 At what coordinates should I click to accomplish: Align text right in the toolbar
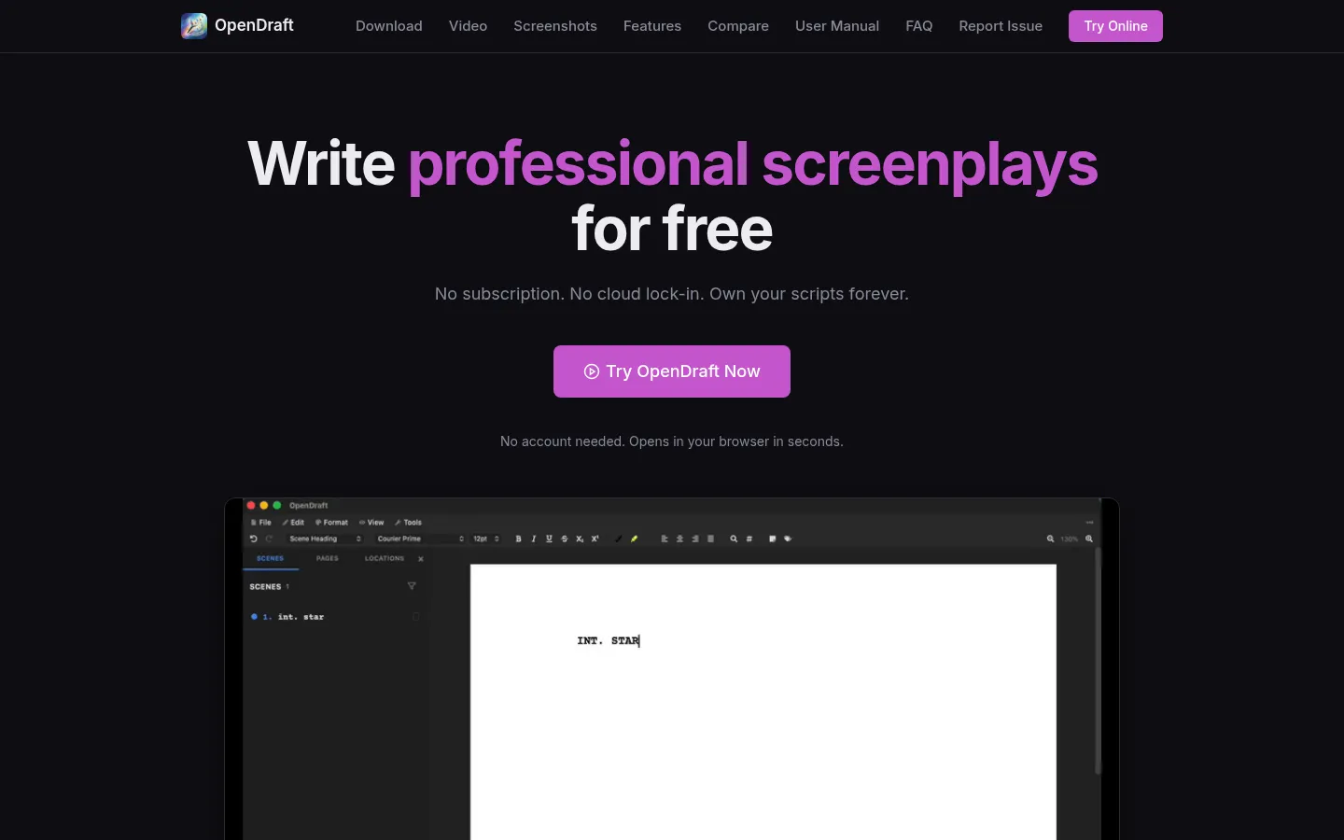[x=695, y=539]
